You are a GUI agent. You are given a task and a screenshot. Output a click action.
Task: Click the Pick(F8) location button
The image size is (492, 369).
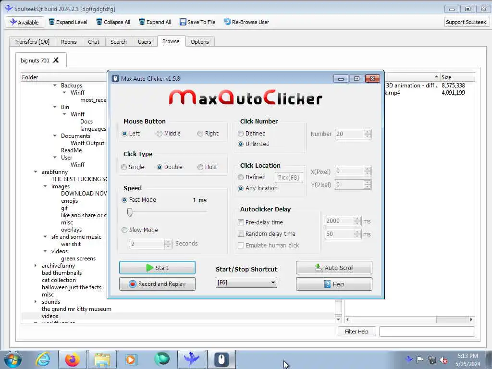pyautogui.click(x=289, y=178)
